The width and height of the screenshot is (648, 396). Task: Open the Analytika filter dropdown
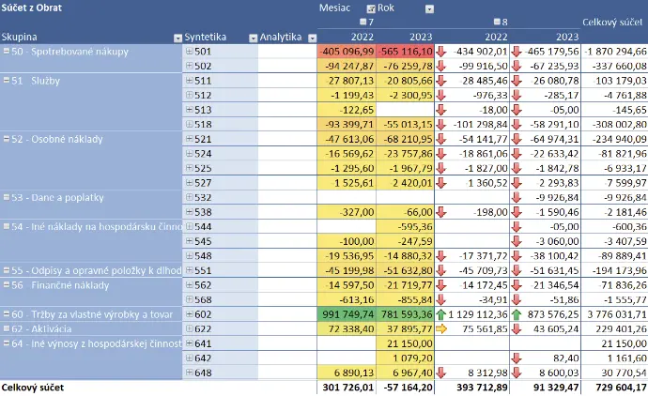click(x=313, y=38)
